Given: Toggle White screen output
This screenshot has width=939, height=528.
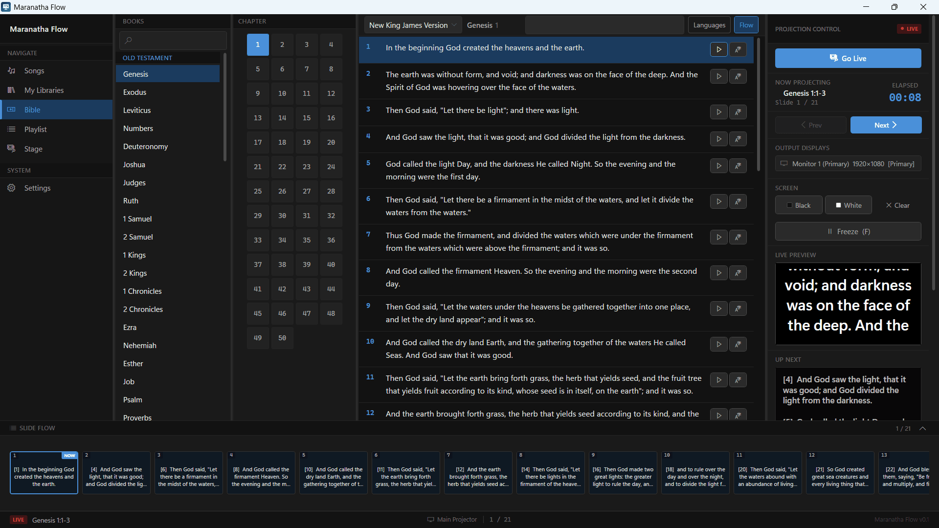Looking at the screenshot, I should [849, 205].
